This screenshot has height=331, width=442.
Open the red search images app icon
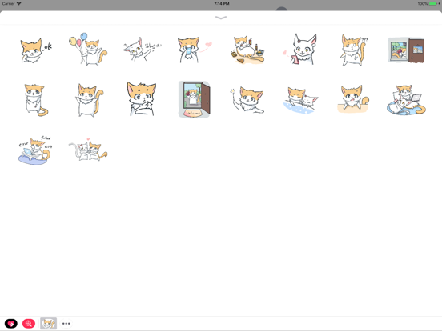pos(29,323)
